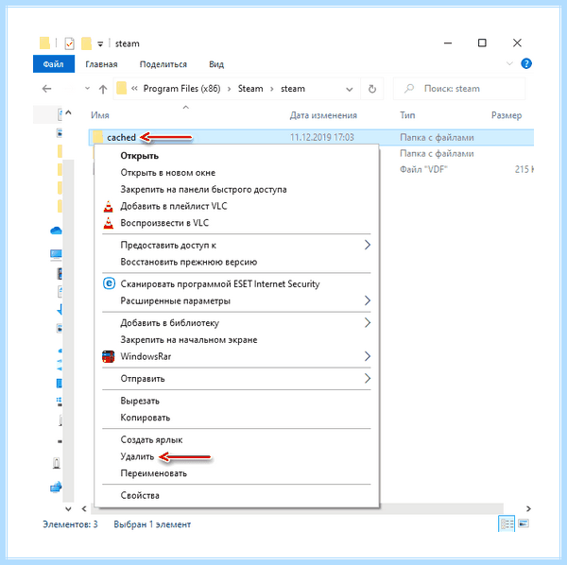This screenshot has width=567, height=565.
Task: Click the Выбран 1 элемент status text
Action: (x=152, y=524)
